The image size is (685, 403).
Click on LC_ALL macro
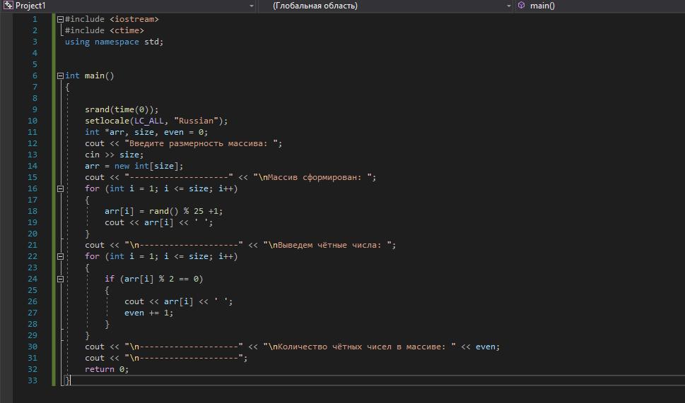149,121
